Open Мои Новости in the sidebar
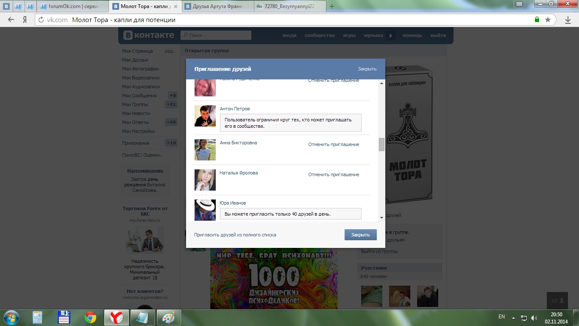The width and height of the screenshot is (579, 326). pyautogui.click(x=136, y=113)
